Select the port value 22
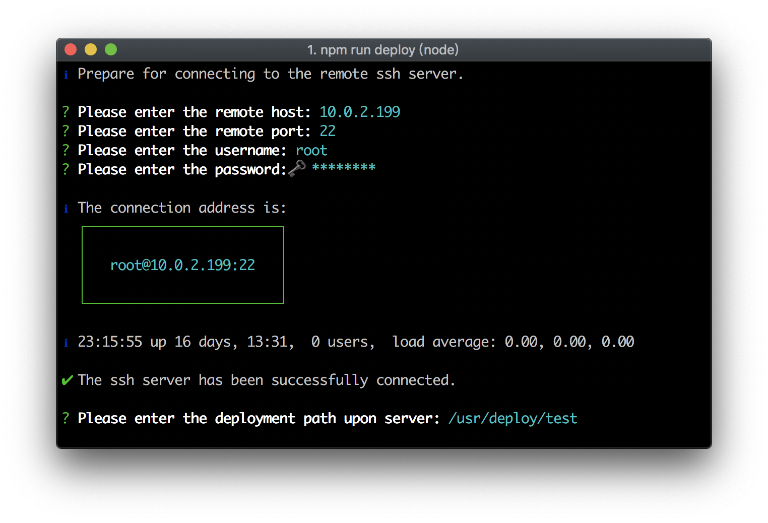 (x=328, y=131)
